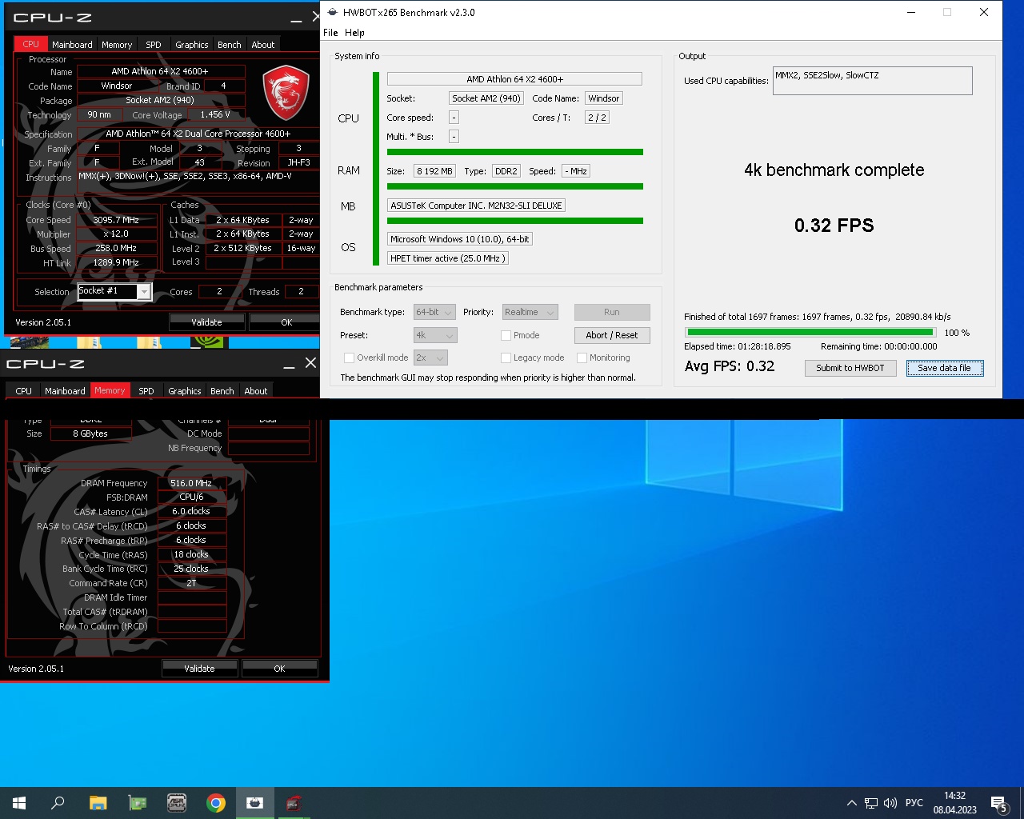Click the greyed Run button
This screenshot has width=1024, height=819.
[612, 312]
